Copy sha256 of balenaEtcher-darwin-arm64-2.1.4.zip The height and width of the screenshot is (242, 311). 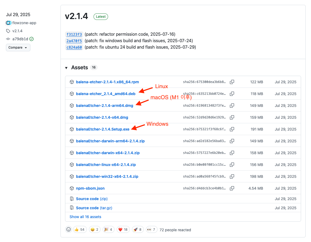click(232, 141)
